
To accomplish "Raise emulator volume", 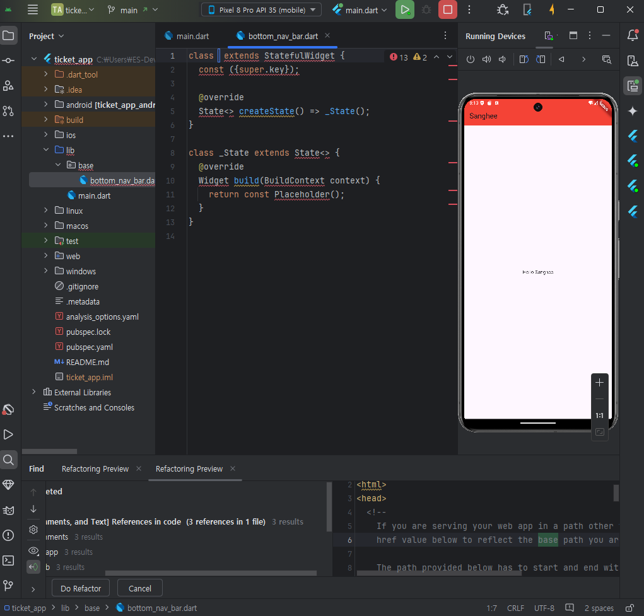I will click(487, 59).
